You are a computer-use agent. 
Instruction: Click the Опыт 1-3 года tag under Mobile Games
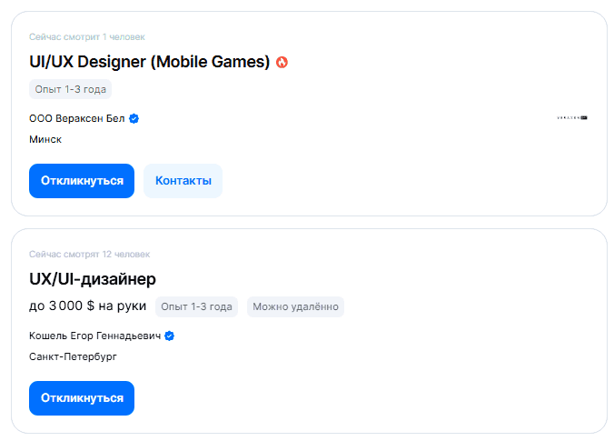[70, 89]
